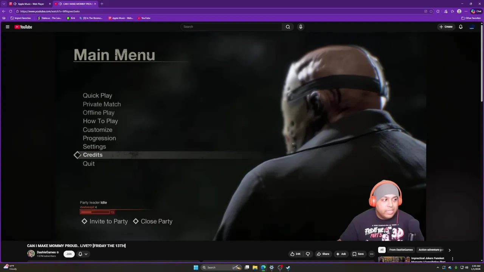Screen dimensions: 484x272
Task: Add page to favorites star icon
Action: point(431,11)
